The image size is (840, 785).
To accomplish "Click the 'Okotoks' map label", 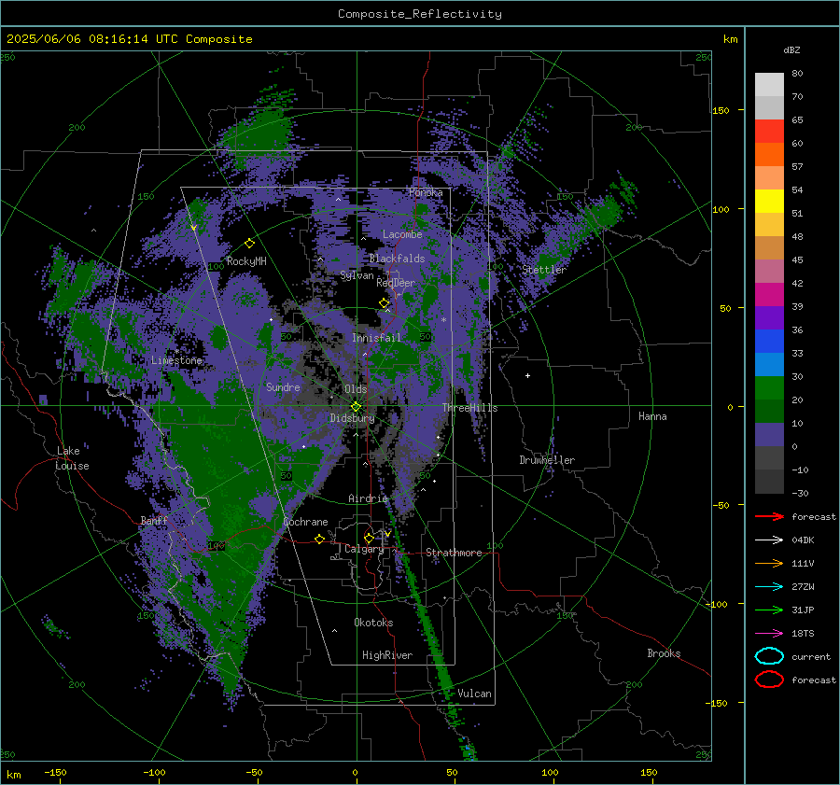I will [373, 623].
